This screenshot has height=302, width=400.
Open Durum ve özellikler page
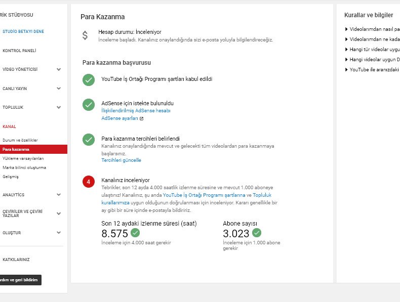[x=20, y=140]
